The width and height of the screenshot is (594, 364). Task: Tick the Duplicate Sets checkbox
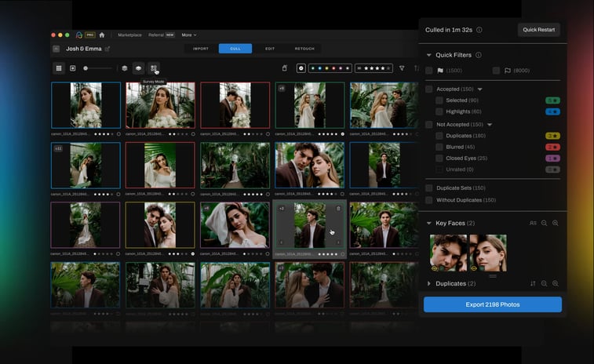429,188
